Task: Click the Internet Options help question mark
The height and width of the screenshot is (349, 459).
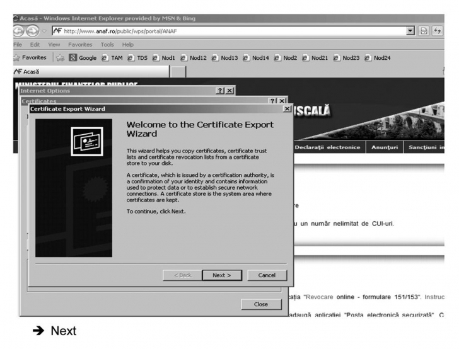Action: point(219,91)
